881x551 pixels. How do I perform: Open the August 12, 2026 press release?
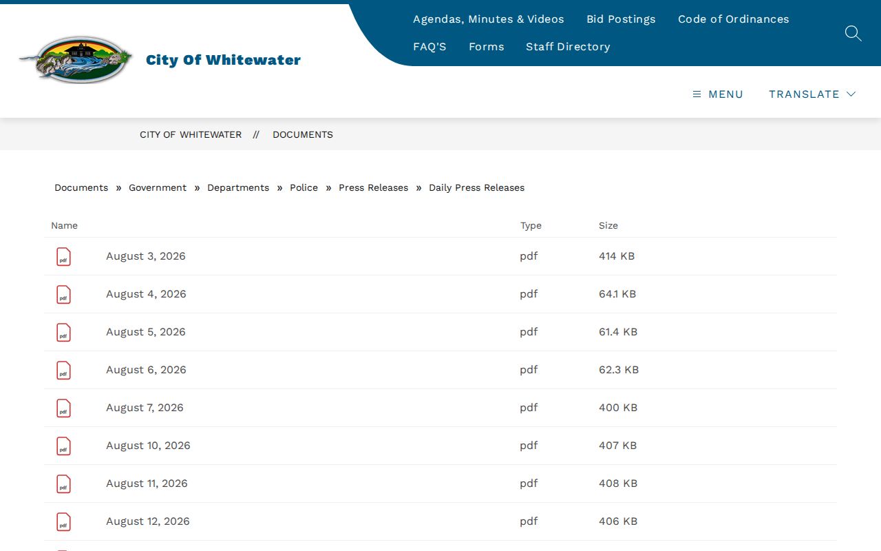tap(148, 521)
